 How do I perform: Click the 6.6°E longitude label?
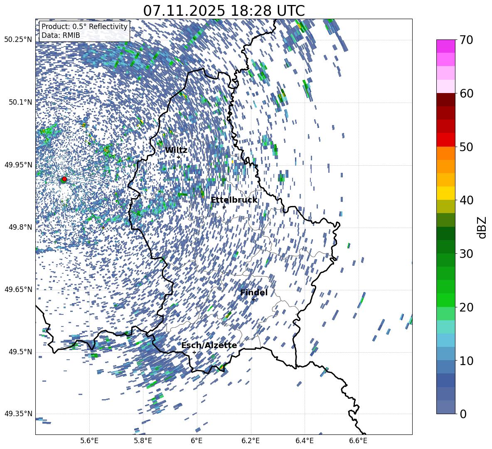tap(358, 441)
